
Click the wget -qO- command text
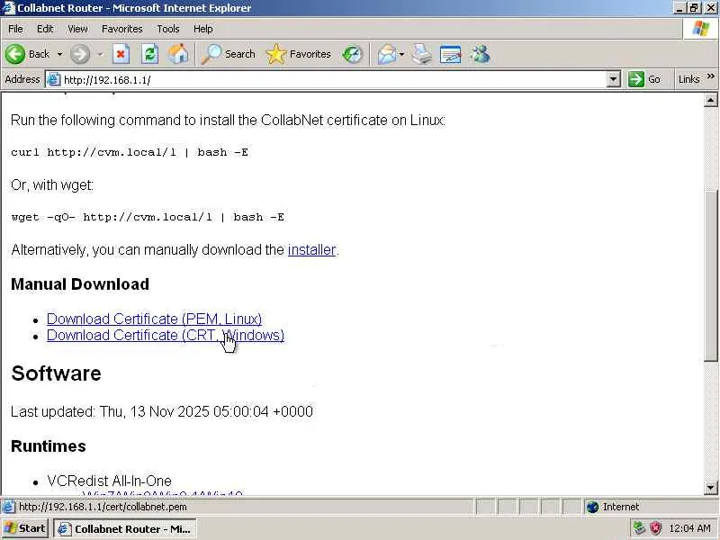pos(148,217)
